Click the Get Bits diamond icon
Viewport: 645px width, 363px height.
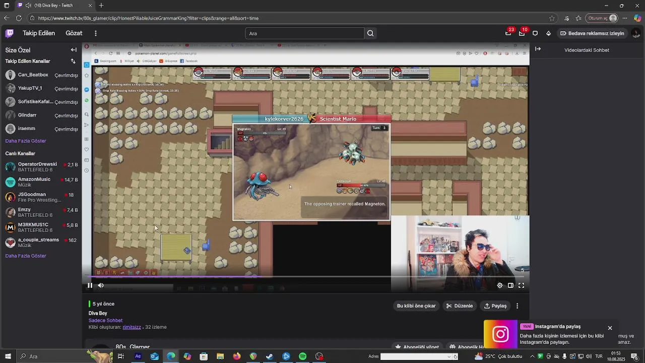[x=549, y=33]
